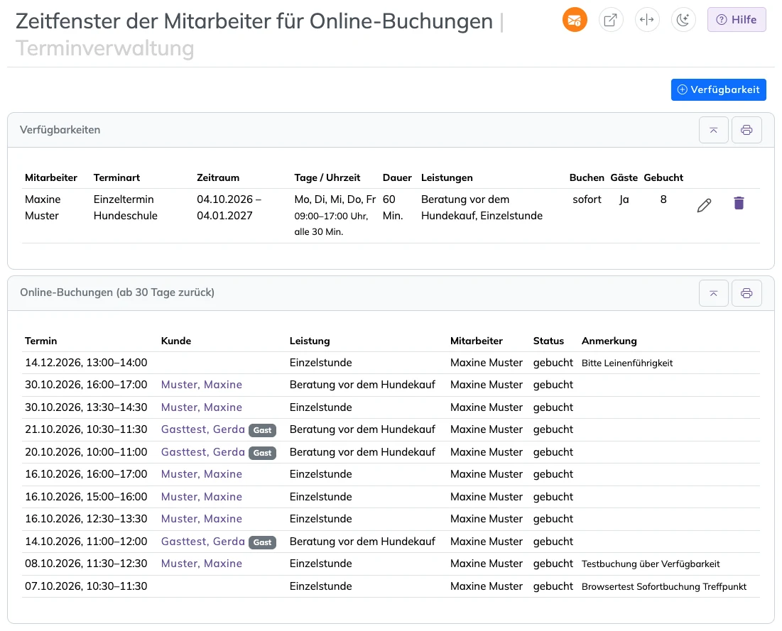Click the Status column header
782x631 pixels.
pyautogui.click(x=548, y=341)
